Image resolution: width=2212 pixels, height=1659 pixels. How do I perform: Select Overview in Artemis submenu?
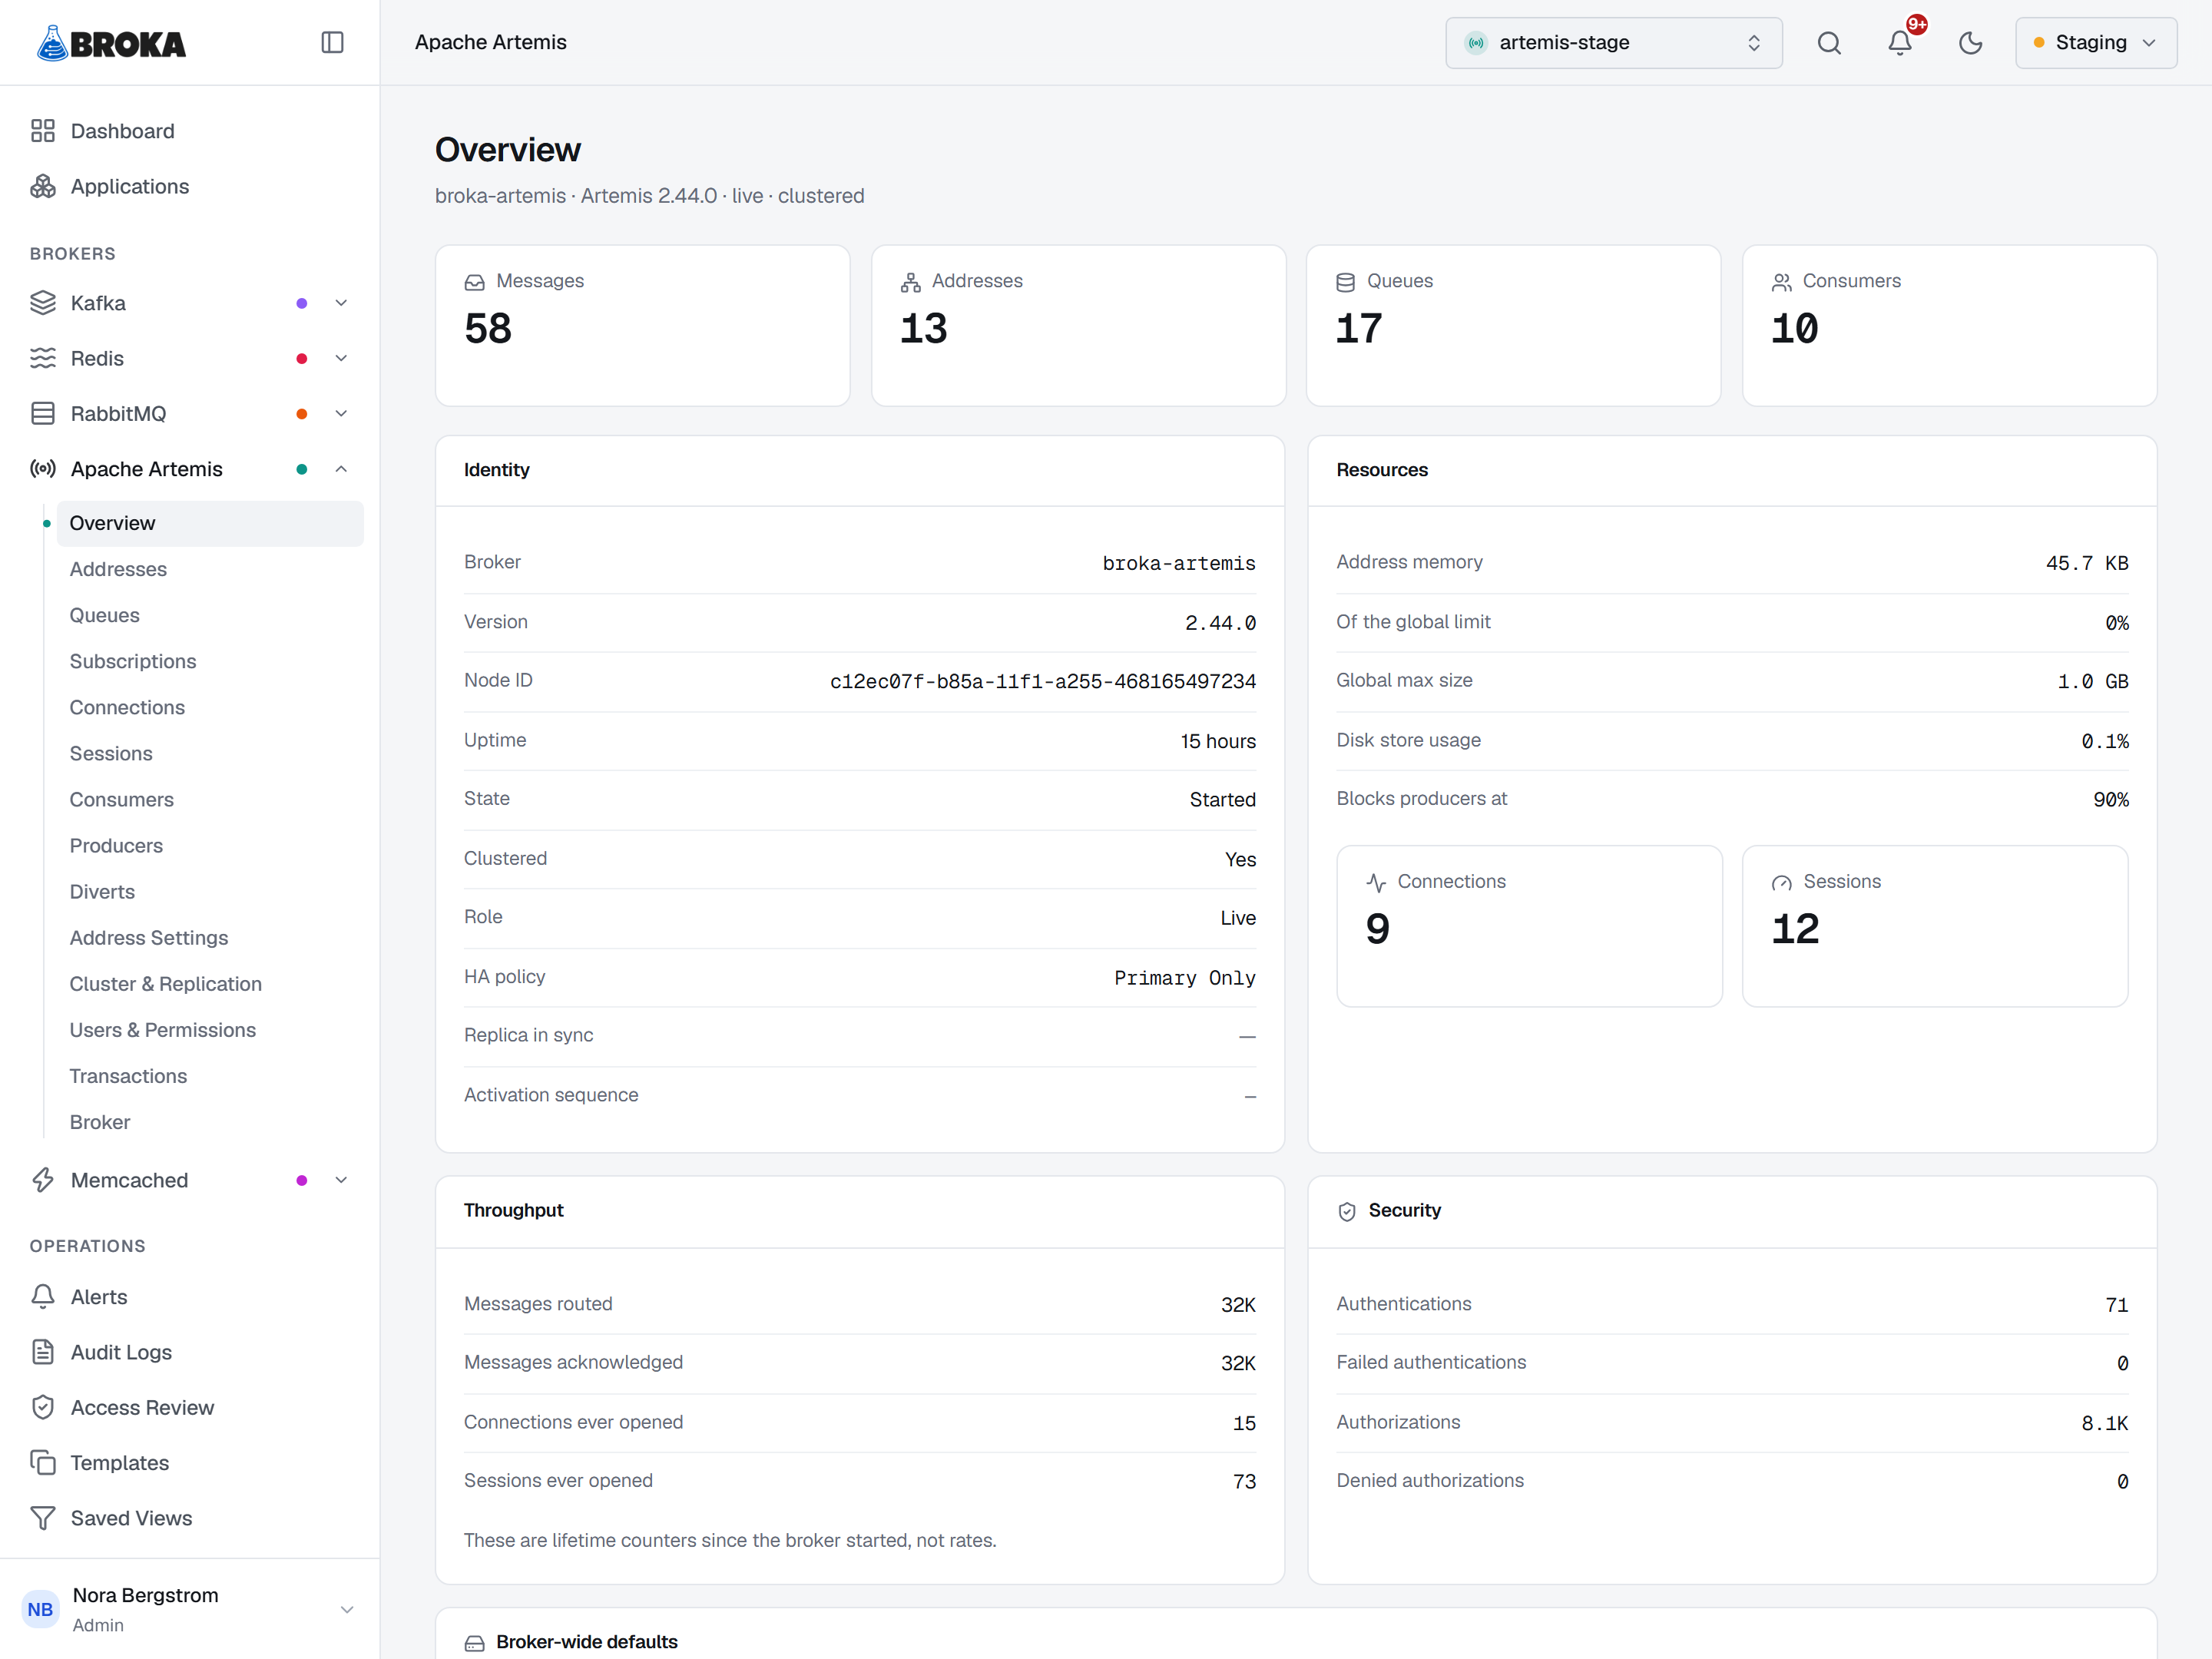point(210,523)
